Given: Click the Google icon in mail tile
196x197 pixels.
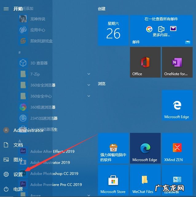Looking at the screenshot, I should (x=149, y=29).
